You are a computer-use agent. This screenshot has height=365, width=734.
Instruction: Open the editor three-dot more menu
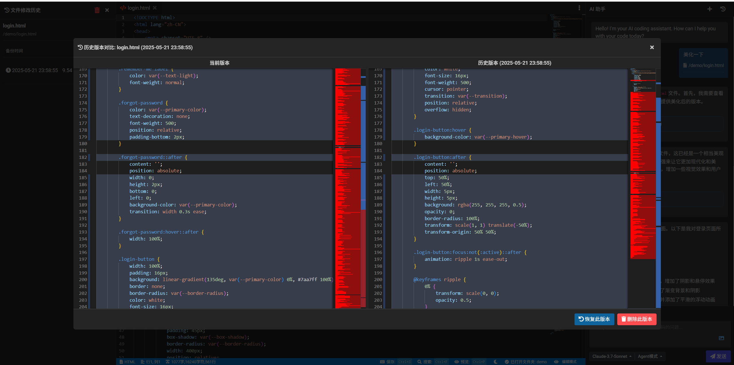click(x=579, y=8)
